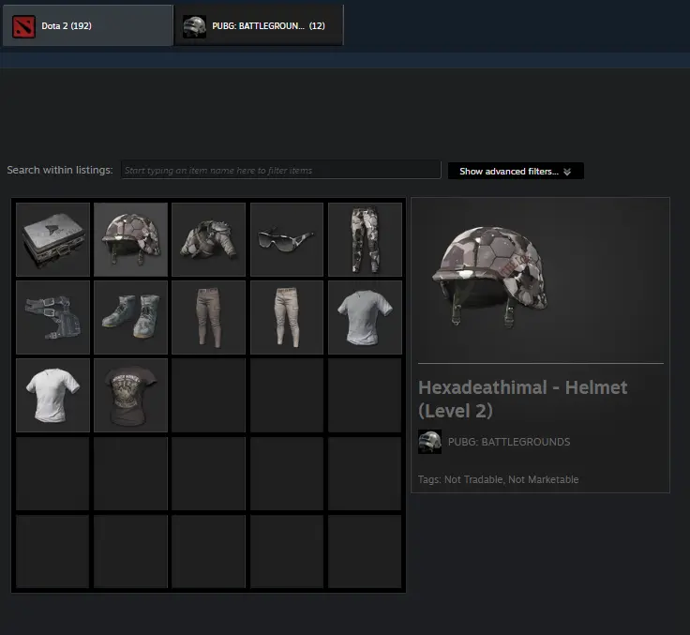Select the white T-shirt item
Viewport: 690px width, 635px height.
click(x=52, y=396)
